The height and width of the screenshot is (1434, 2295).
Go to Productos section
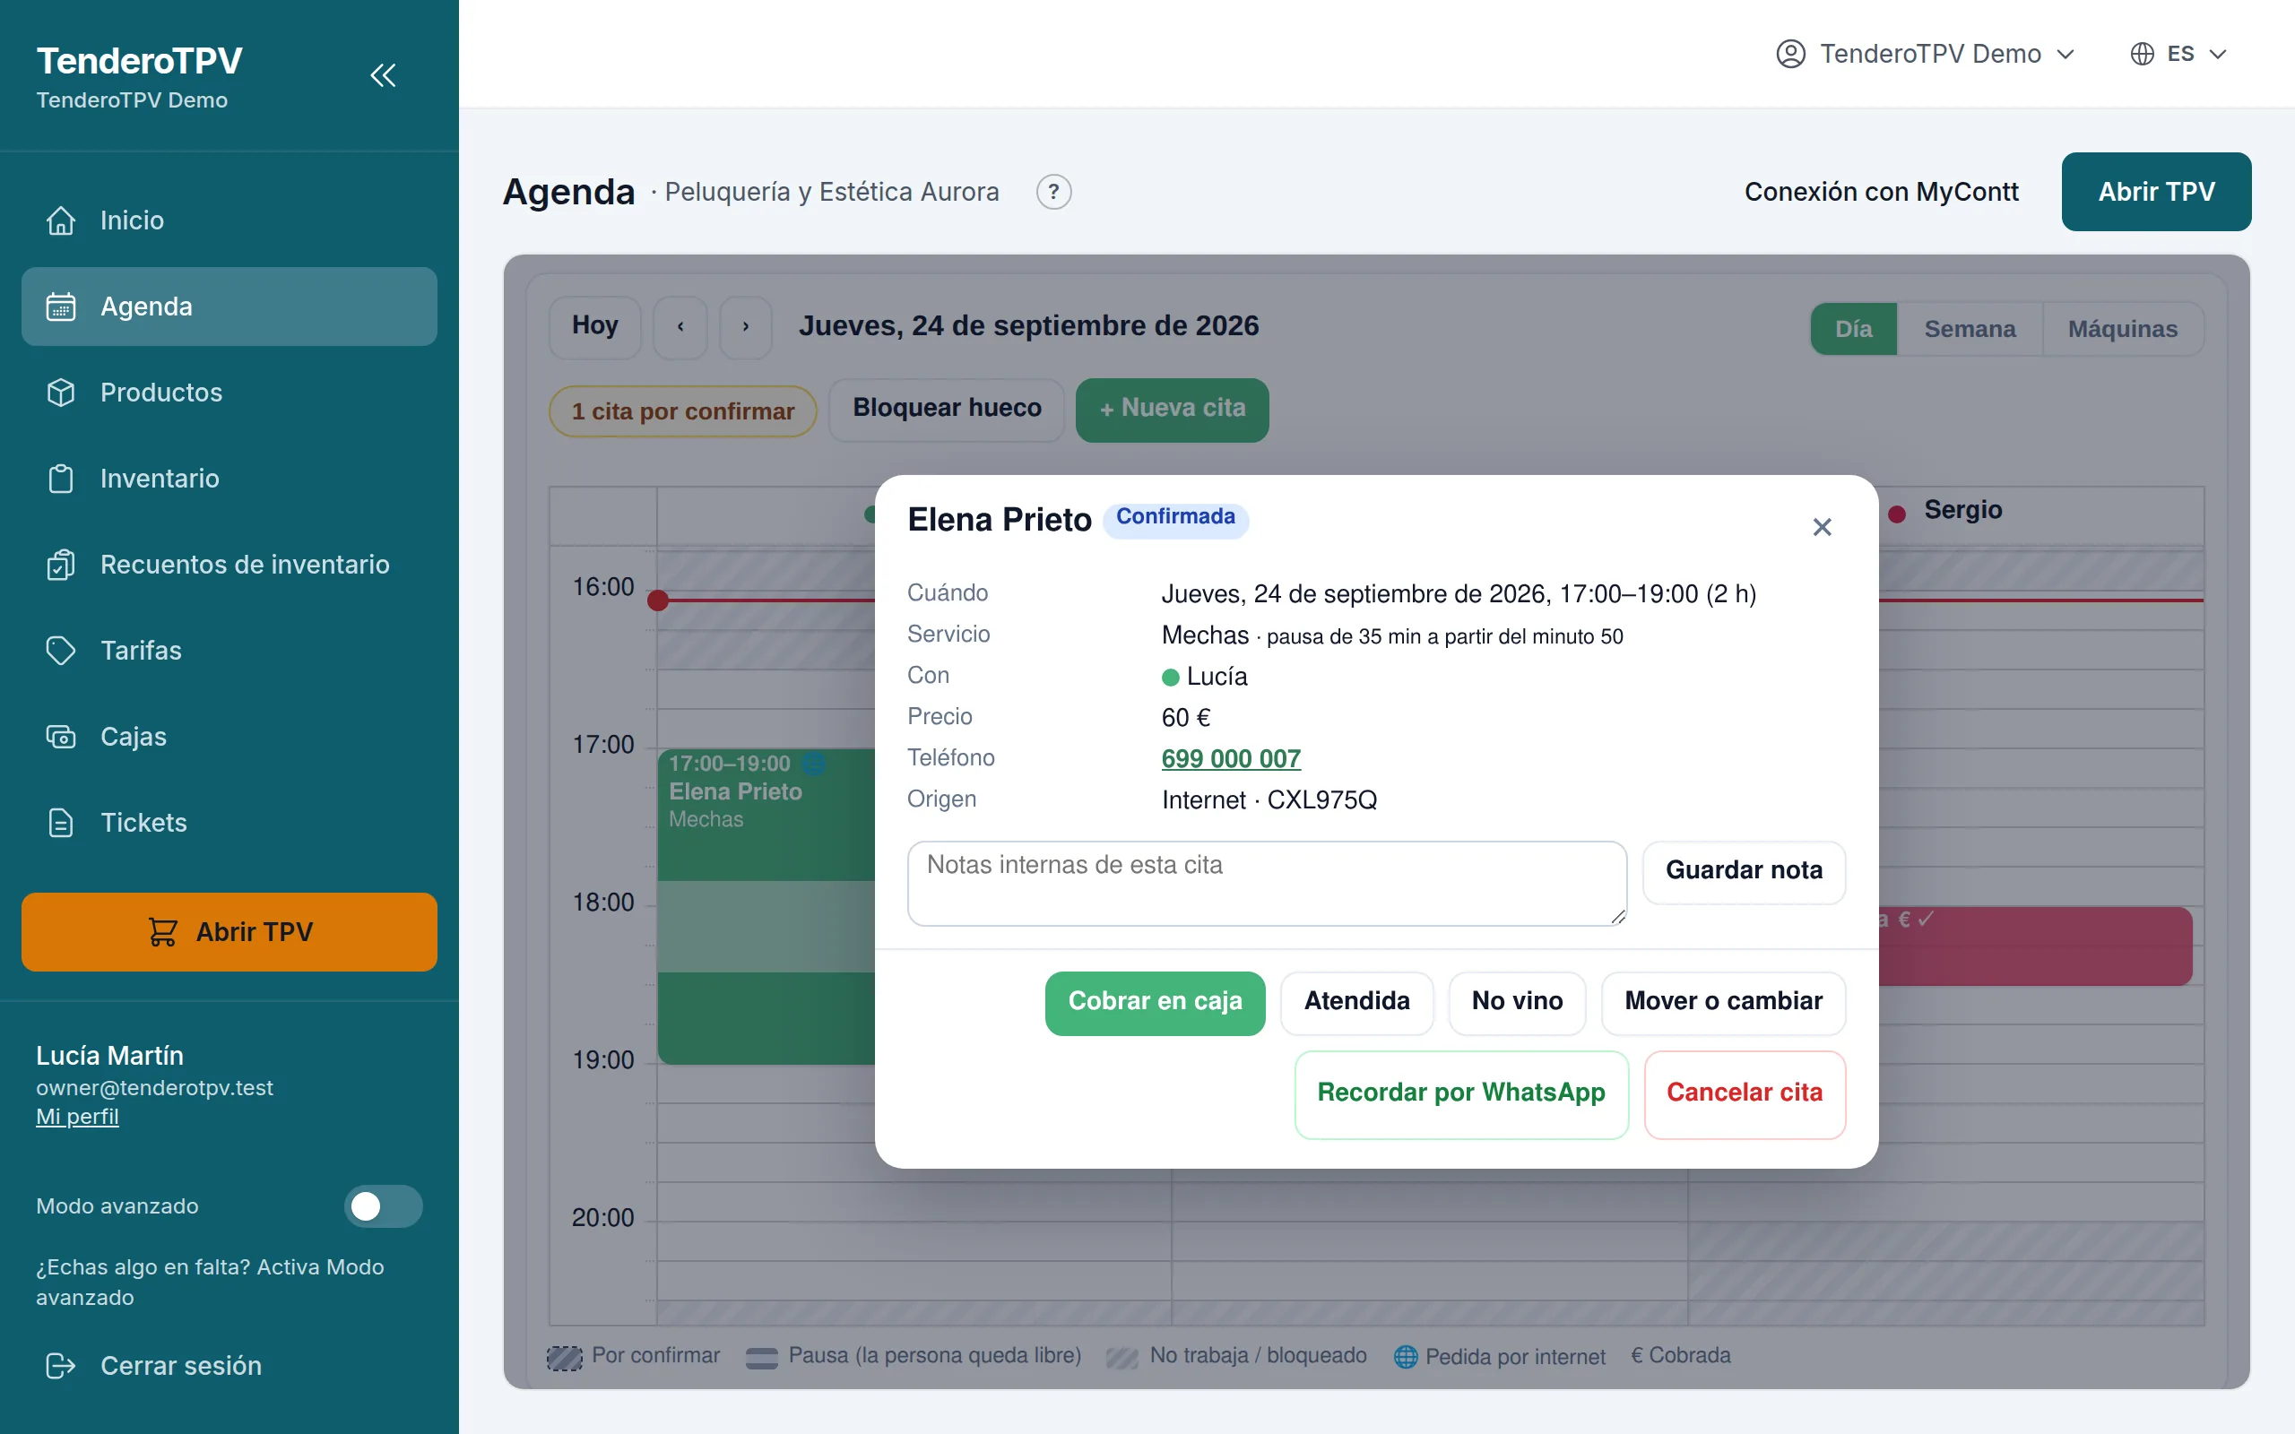click(229, 392)
